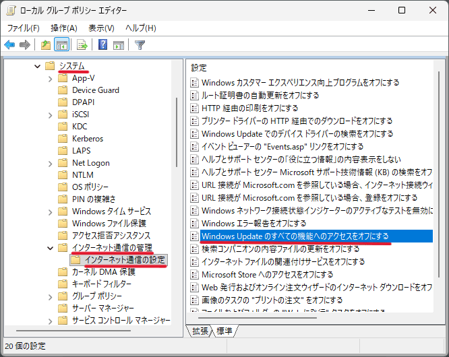The height and width of the screenshot is (357, 449).
Task: Select the NTLM tree item
Action: [83, 174]
